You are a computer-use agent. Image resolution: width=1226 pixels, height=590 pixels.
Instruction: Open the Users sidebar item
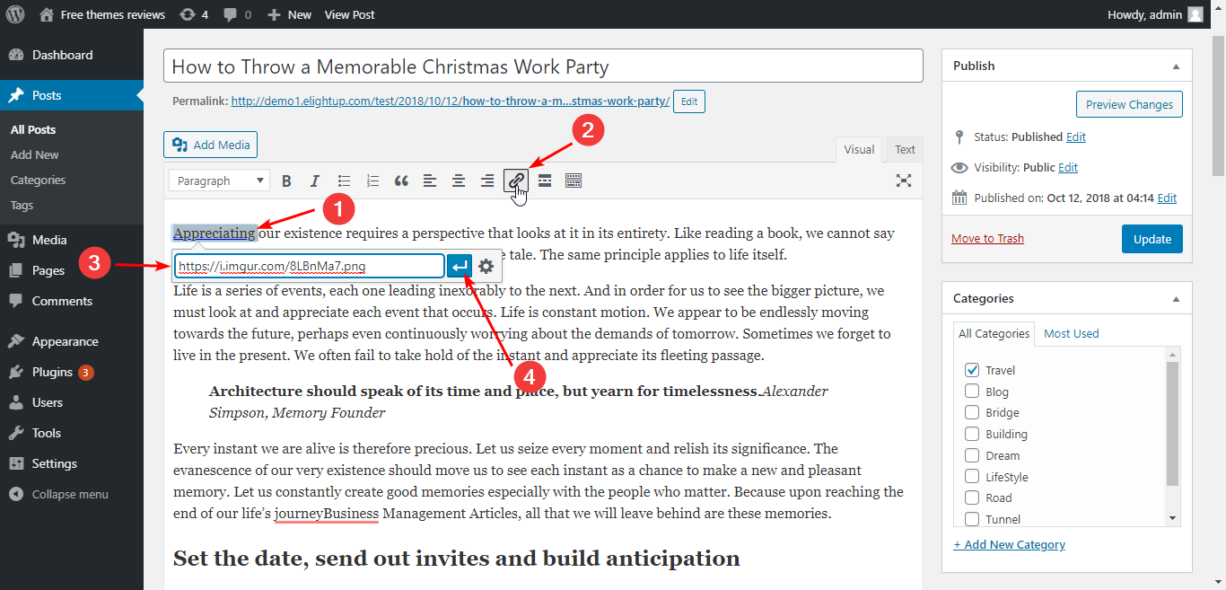pos(72,402)
